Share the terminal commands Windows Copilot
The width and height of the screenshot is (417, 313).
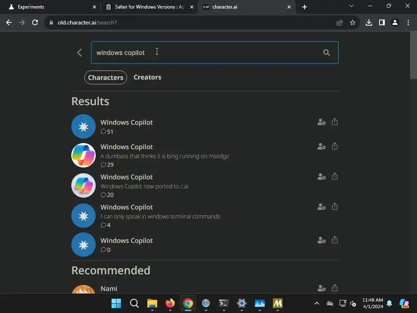tap(335, 206)
